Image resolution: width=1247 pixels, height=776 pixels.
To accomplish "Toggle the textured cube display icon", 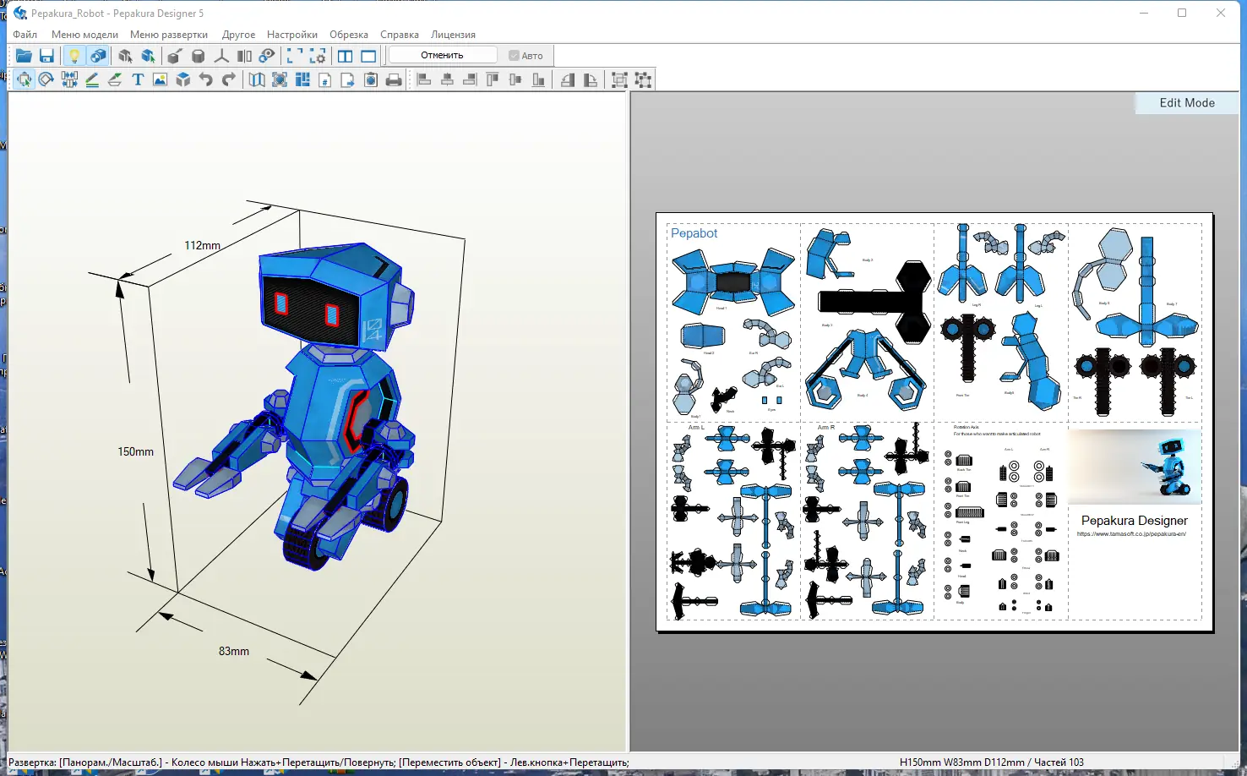I will 98,56.
